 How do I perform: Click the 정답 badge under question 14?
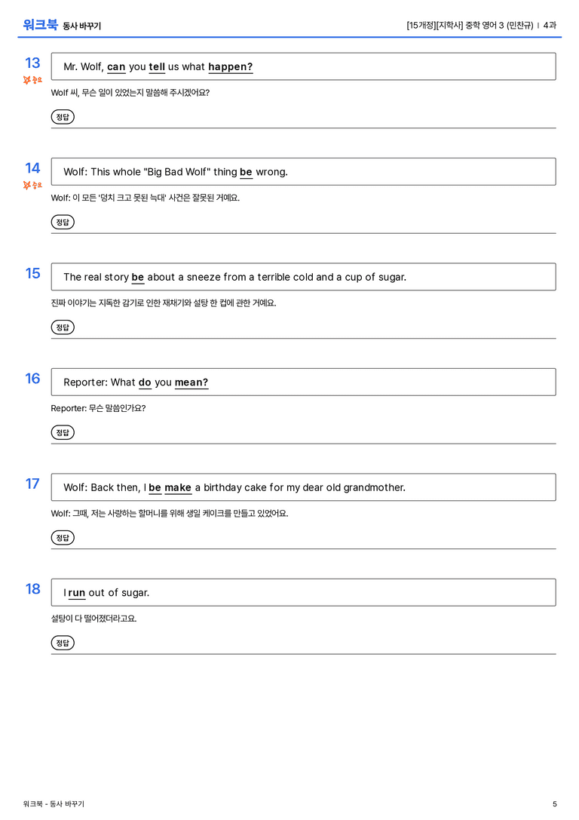(x=63, y=222)
